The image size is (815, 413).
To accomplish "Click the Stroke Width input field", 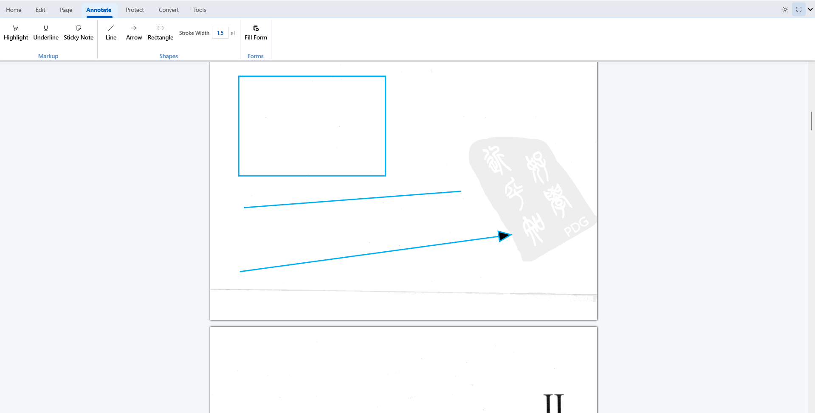I will (x=220, y=33).
